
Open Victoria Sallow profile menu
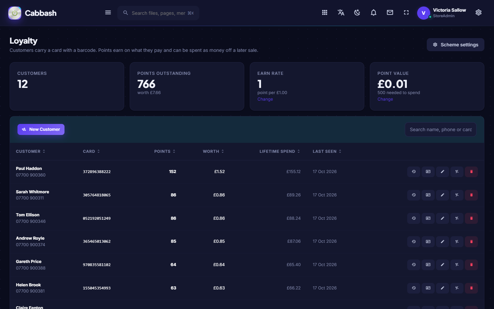442,13
